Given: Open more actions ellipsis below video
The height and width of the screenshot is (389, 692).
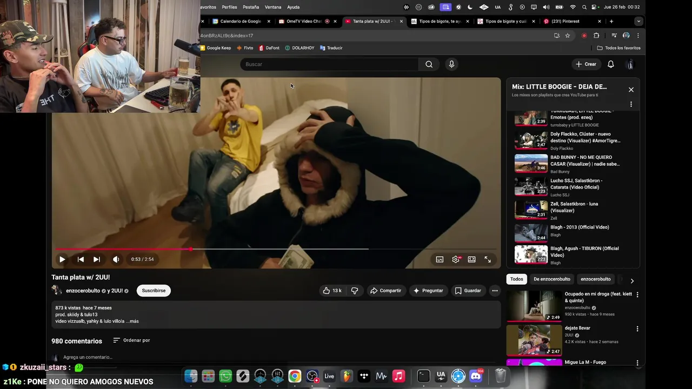Looking at the screenshot, I should tap(495, 291).
